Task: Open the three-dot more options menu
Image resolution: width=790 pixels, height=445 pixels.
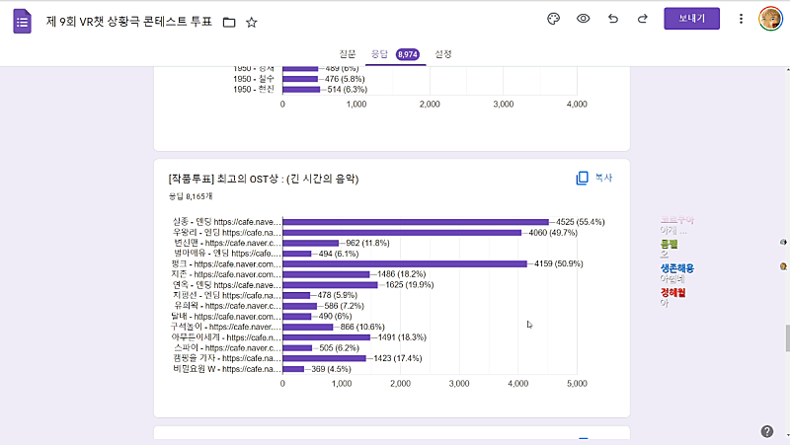Action: point(741,19)
